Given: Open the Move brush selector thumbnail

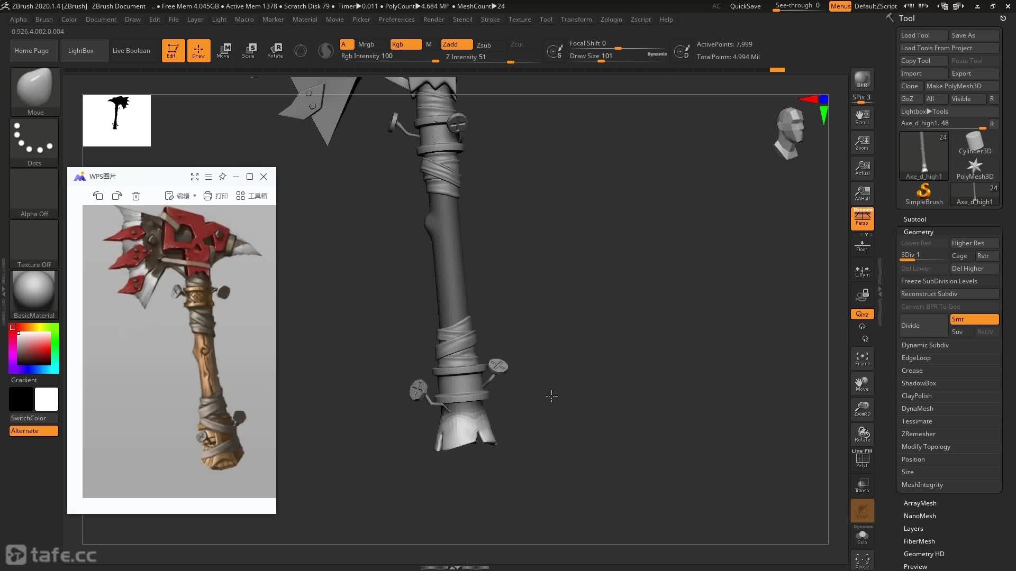Looking at the screenshot, I should pyautogui.click(x=35, y=91).
